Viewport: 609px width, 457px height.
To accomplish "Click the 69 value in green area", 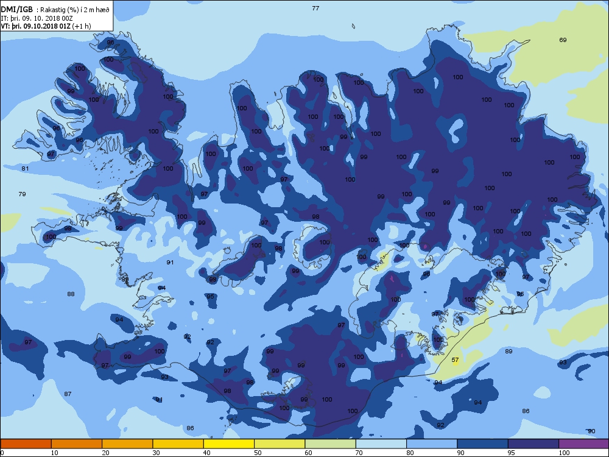I will tap(563, 40).
